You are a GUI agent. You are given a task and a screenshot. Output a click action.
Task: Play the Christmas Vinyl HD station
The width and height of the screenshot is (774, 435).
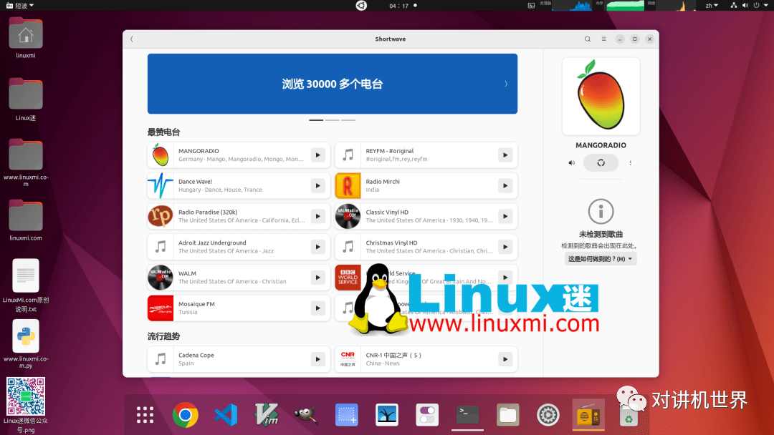point(505,247)
